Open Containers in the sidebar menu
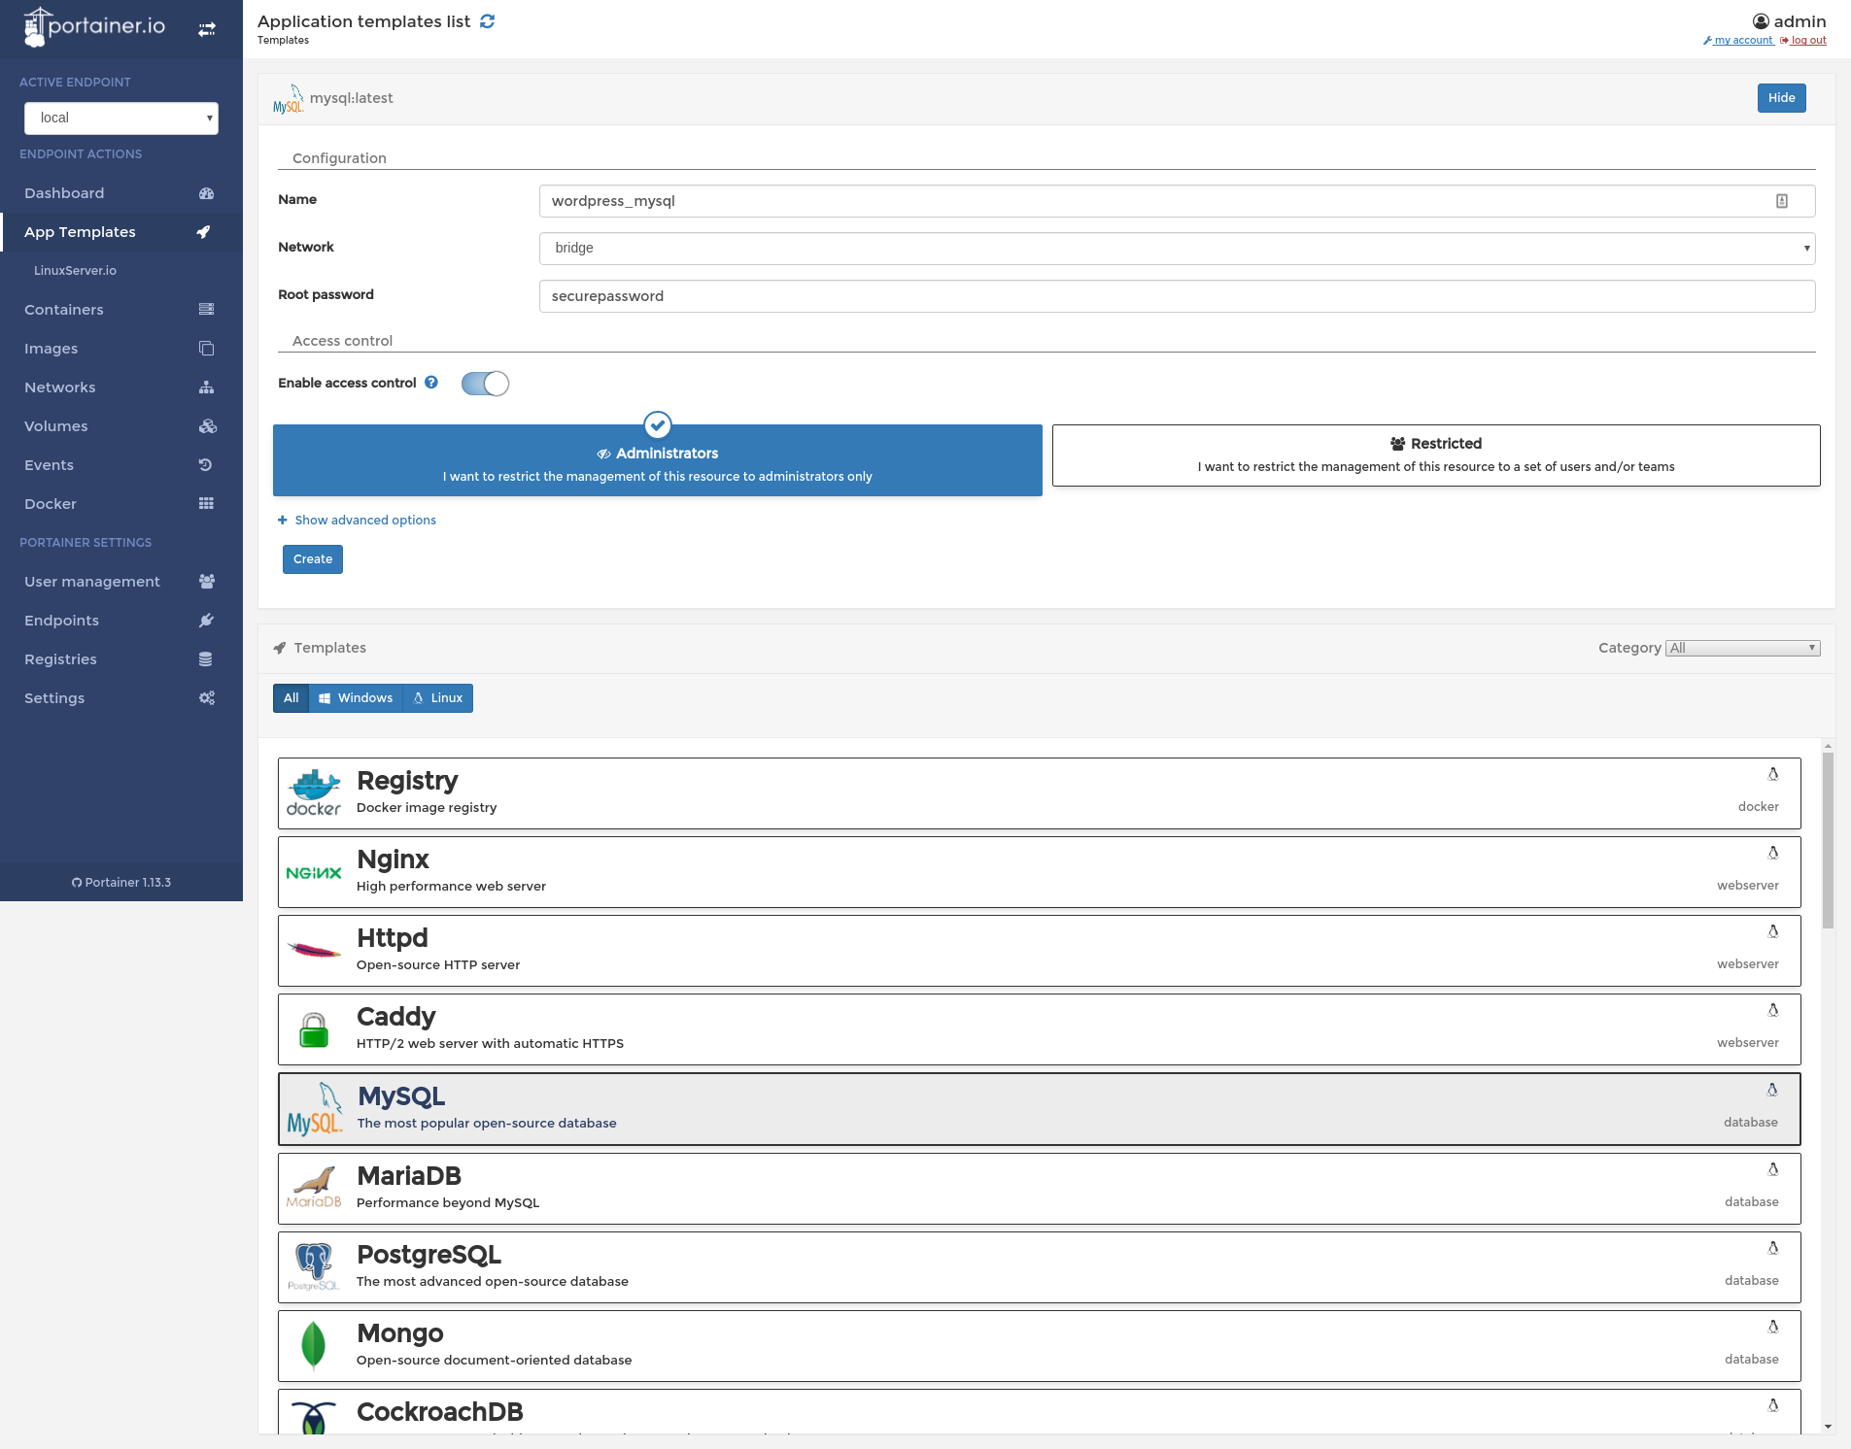Viewport: 1851px width, 1449px height. (64, 310)
